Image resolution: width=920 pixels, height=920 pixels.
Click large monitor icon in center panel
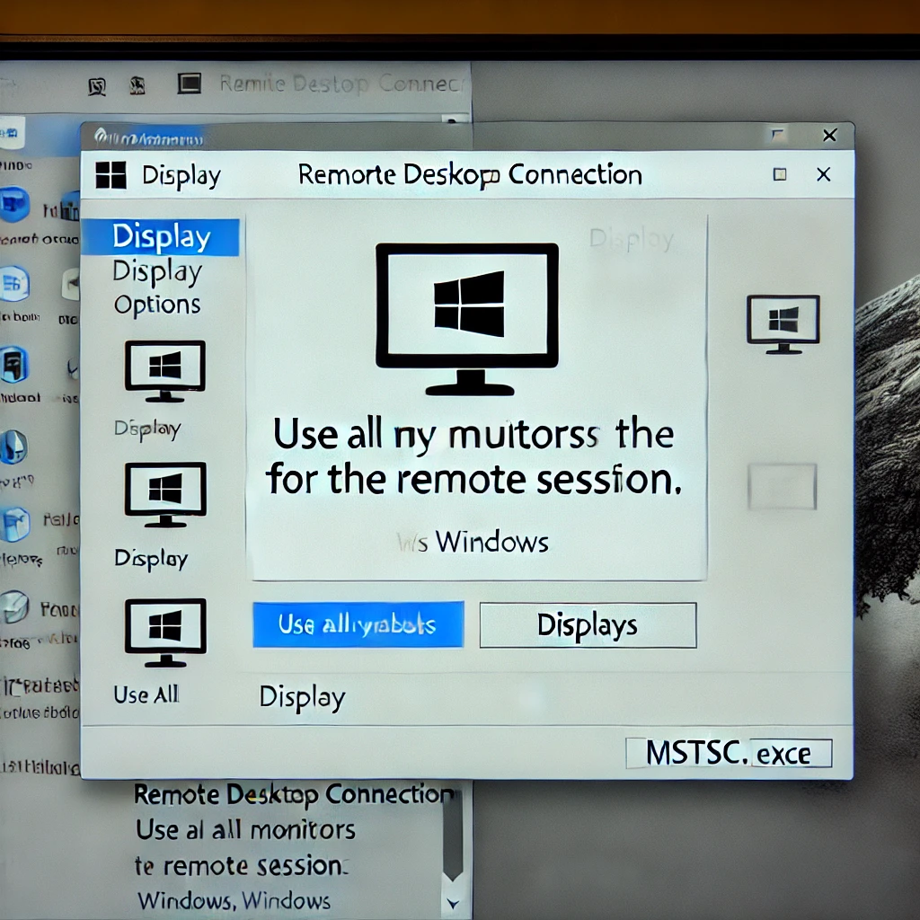467,320
